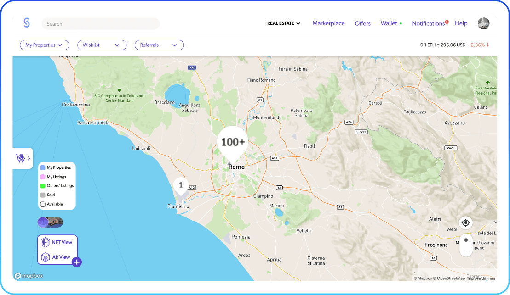Click the Tivoli map label
Screen dimensions: 510x295
309,146
